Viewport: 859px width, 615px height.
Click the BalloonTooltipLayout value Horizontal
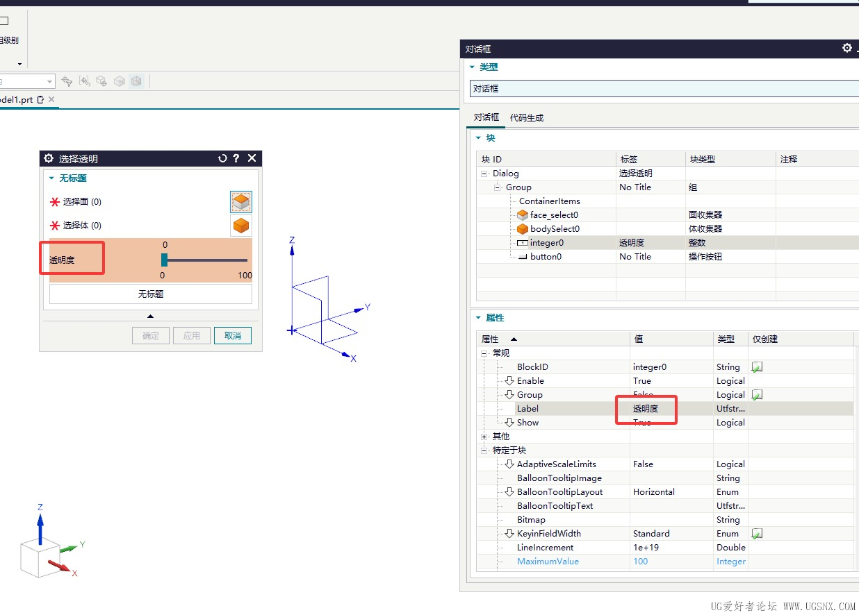(x=671, y=492)
